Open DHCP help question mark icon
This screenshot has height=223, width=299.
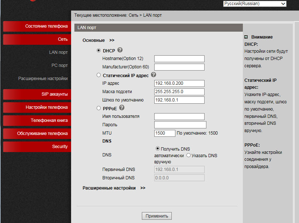click(120, 50)
